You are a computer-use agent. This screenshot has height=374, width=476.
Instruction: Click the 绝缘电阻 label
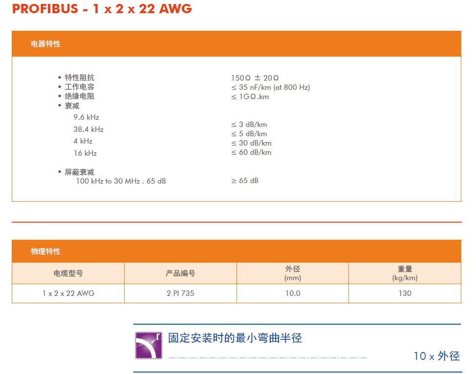pyautogui.click(x=80, y=97)
